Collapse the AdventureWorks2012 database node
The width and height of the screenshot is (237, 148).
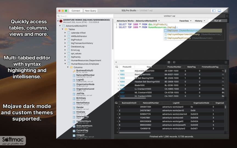click(x=60, y=26)
